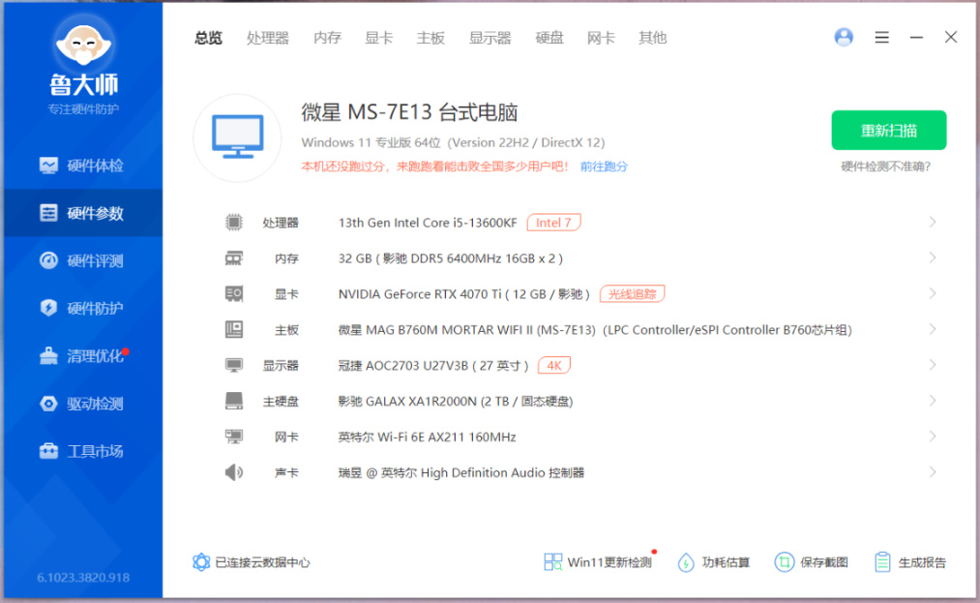Image resolution: width=980 pixels, height=603 pixels.
Task: Click the 工具市场 toolbox icon
Action: click(x=48, y=450)
